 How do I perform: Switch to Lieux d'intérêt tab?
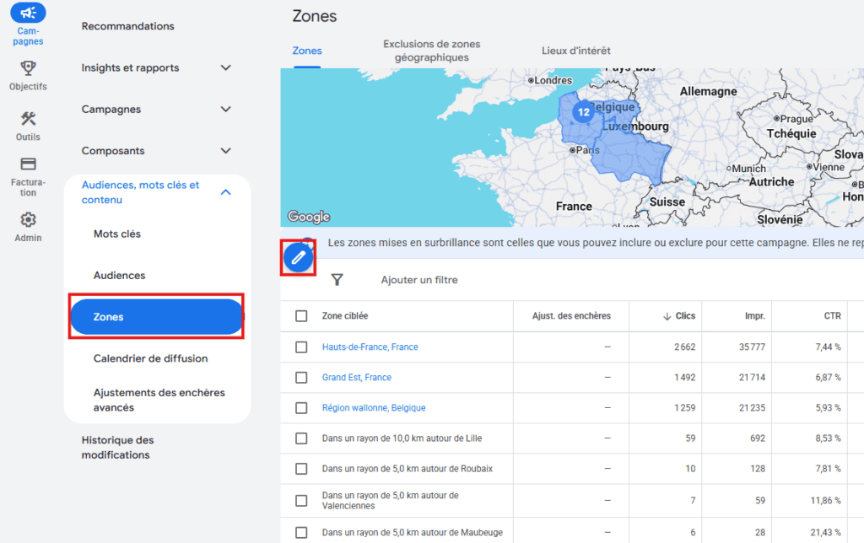click(x=575, y=51)
